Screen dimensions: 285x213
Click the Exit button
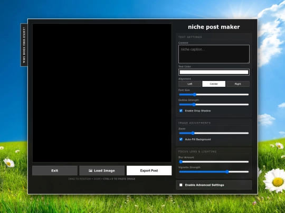(x=55, y=170)
